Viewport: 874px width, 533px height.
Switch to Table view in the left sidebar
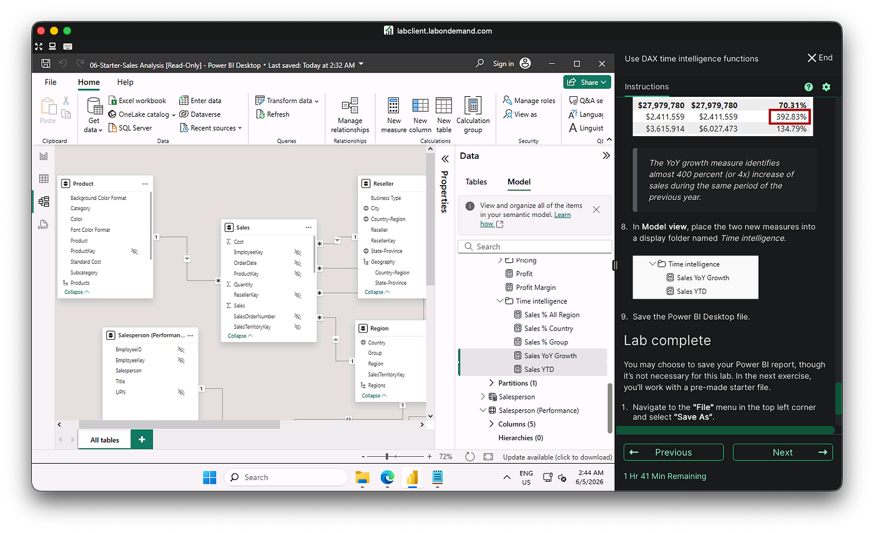click(x=44, y=179)
